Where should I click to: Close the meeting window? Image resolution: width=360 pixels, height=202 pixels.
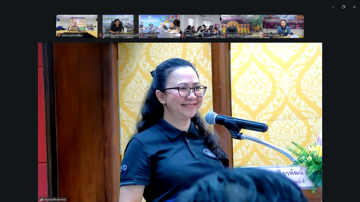tap(354, 7)
